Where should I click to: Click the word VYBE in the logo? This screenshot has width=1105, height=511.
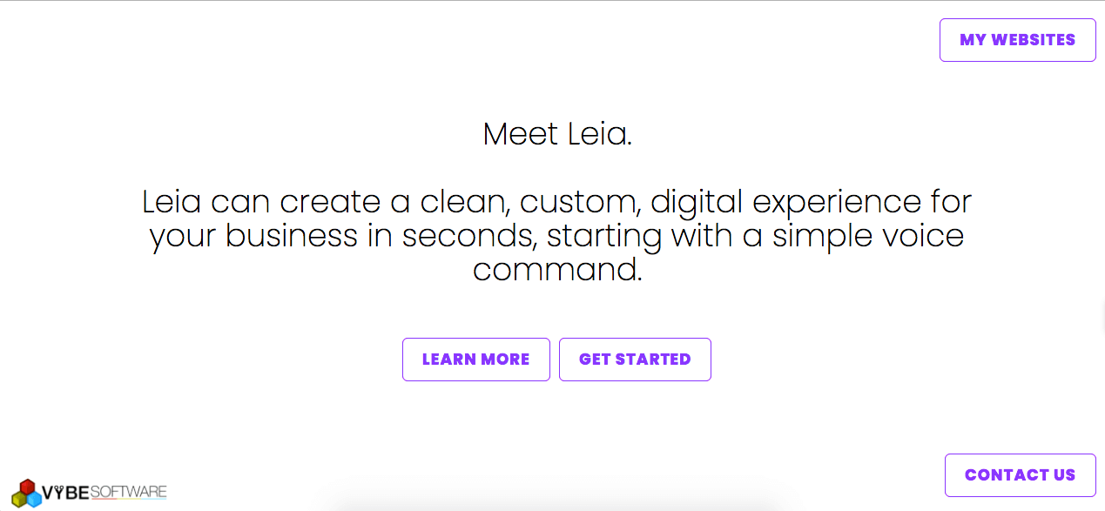[65, 493]
